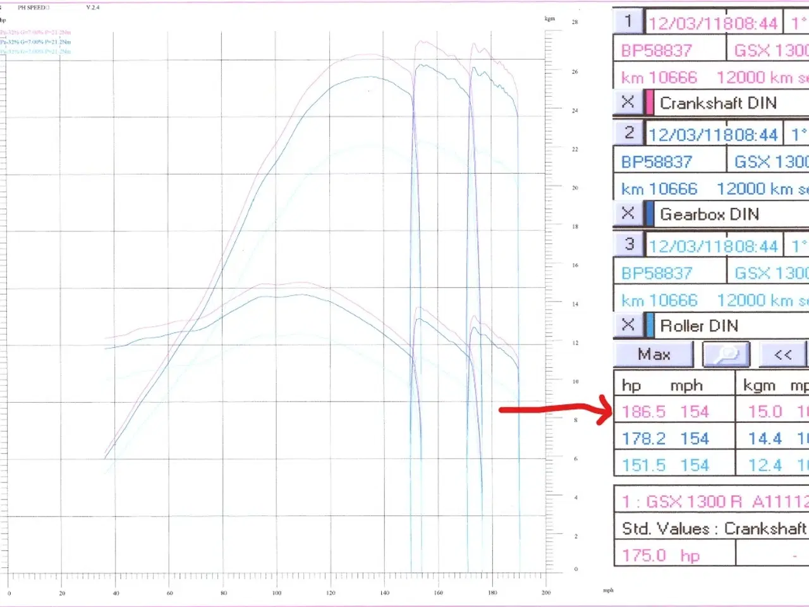The image size is (809, 607).
Task: Click the pink Crankshaft DIN color swatch
Action: 650,102
